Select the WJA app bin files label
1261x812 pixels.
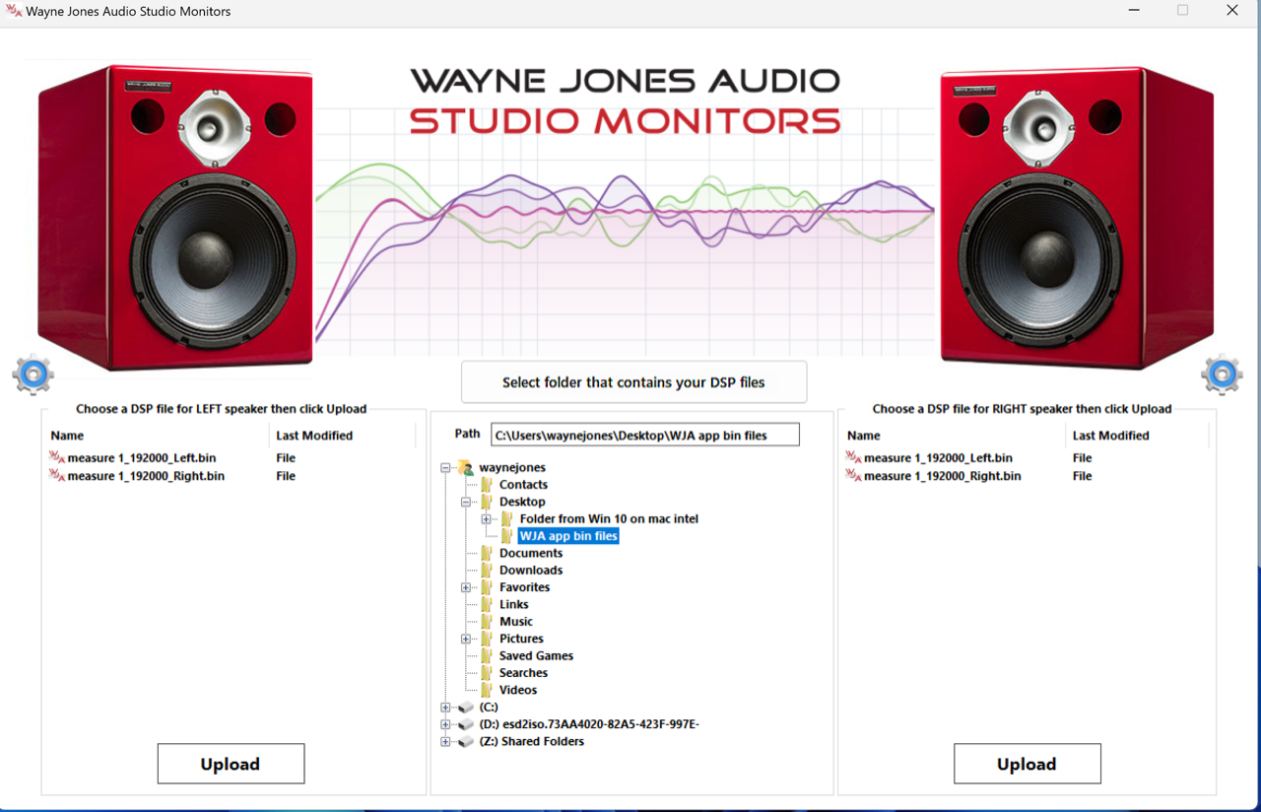568,536
